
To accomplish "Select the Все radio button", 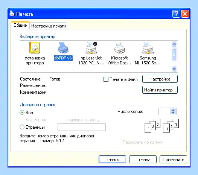I will point(22,113).
